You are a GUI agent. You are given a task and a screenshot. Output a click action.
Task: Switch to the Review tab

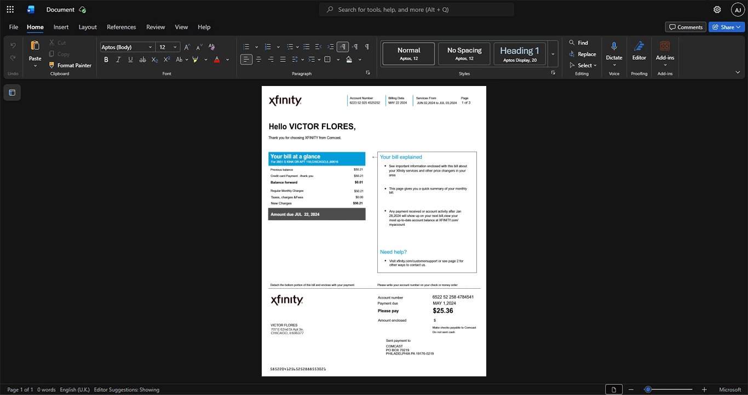(156, 27)
